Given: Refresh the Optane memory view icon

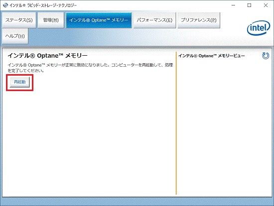Looking at the screenshot, I should tap(266, 56).
